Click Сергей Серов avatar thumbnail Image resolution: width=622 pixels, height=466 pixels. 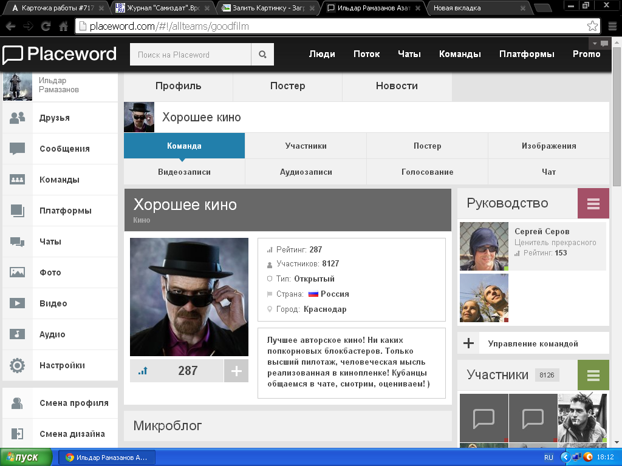click(x=484, y=246)
